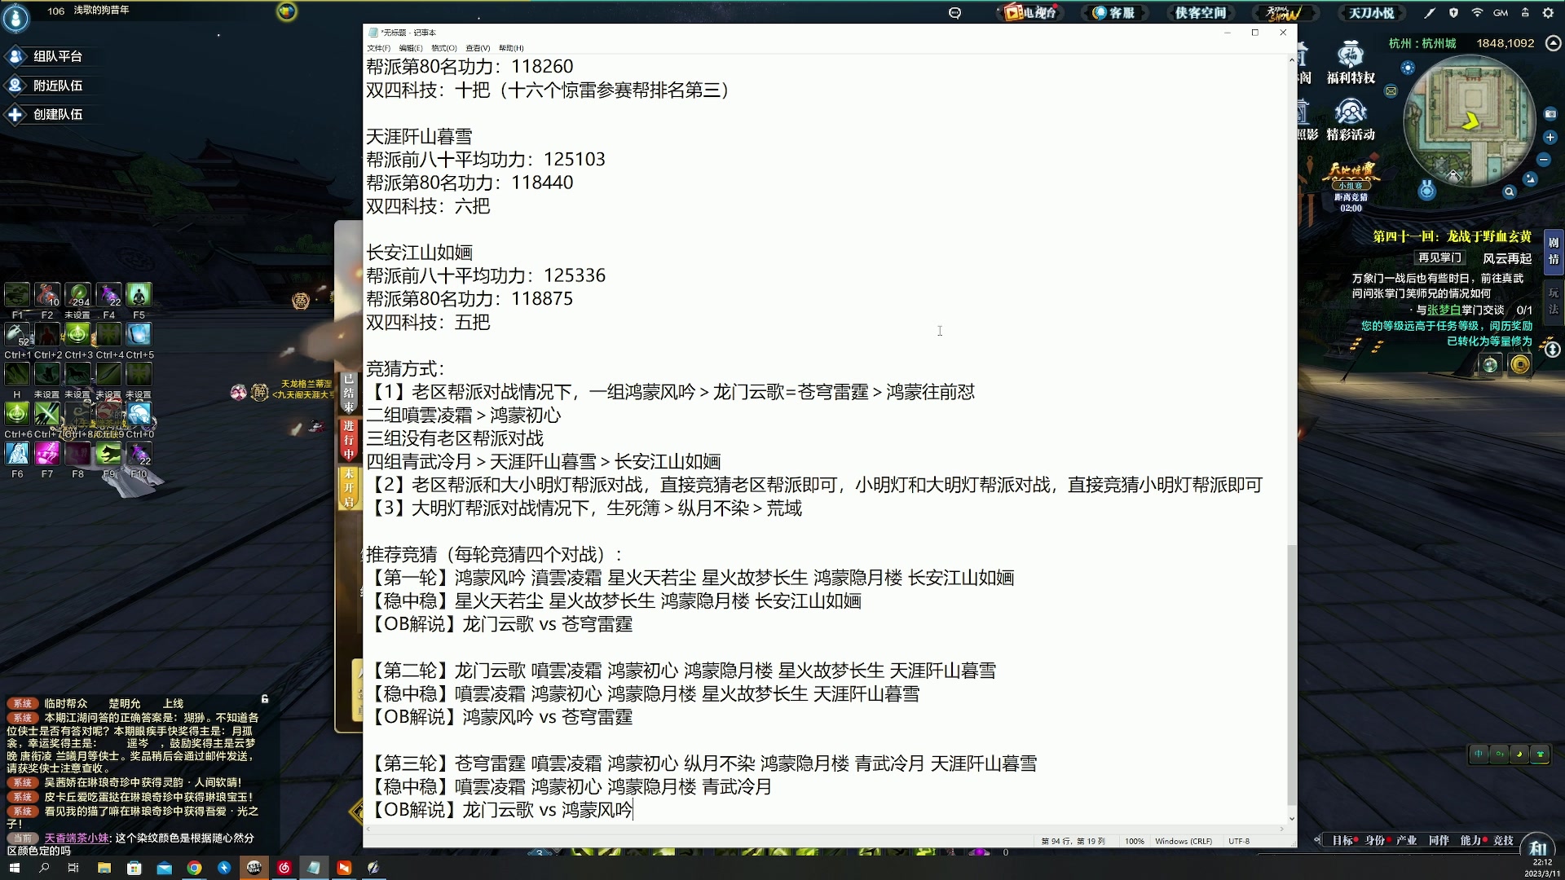Image resolution: width=1565 pixels, height=880 pixels.
Task: Open the 福利特权 welfare panel
Action: click(1351, 65)
